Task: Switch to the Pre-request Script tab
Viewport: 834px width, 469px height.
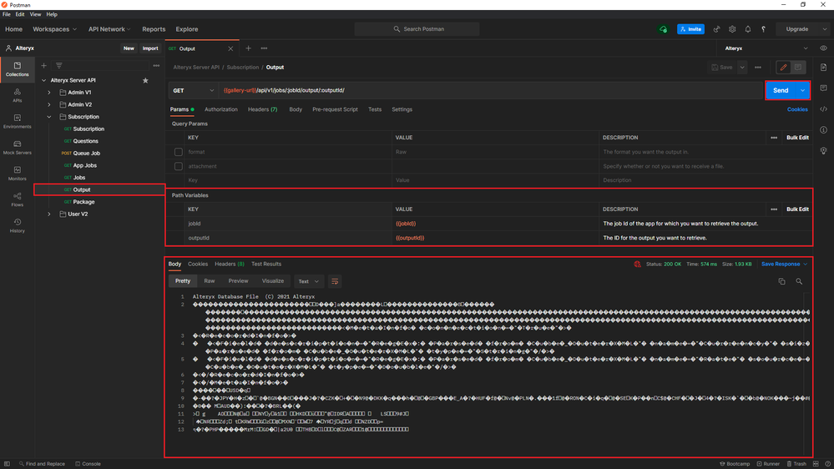Action: tap(335, 109)
